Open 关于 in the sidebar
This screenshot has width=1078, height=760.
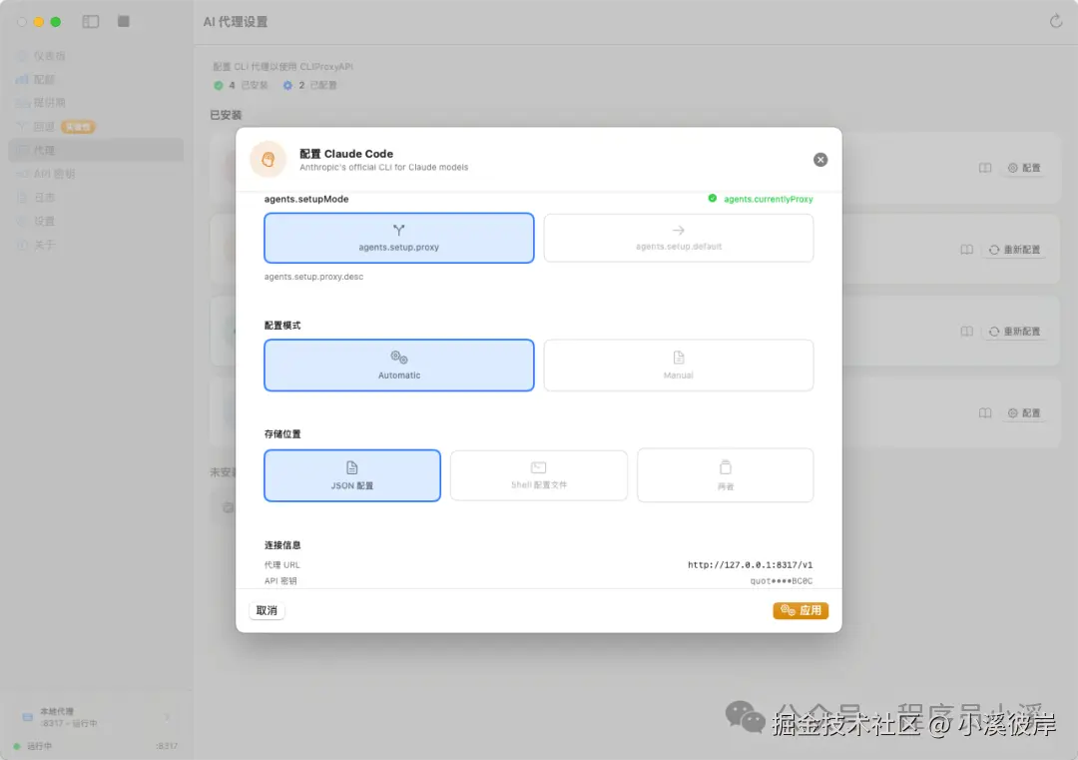pyautogui.click(x=96, y=245)
